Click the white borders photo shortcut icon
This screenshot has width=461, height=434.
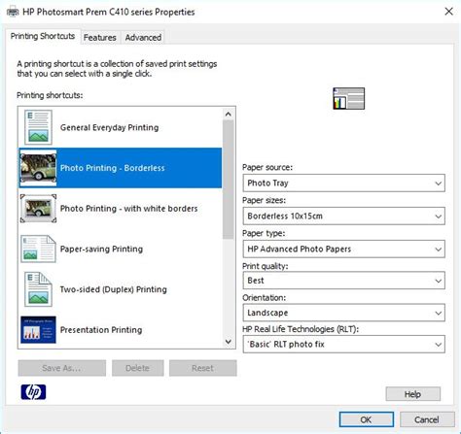38,209
